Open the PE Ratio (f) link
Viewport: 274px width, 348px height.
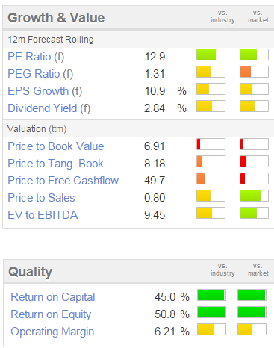tap(36, 57)
